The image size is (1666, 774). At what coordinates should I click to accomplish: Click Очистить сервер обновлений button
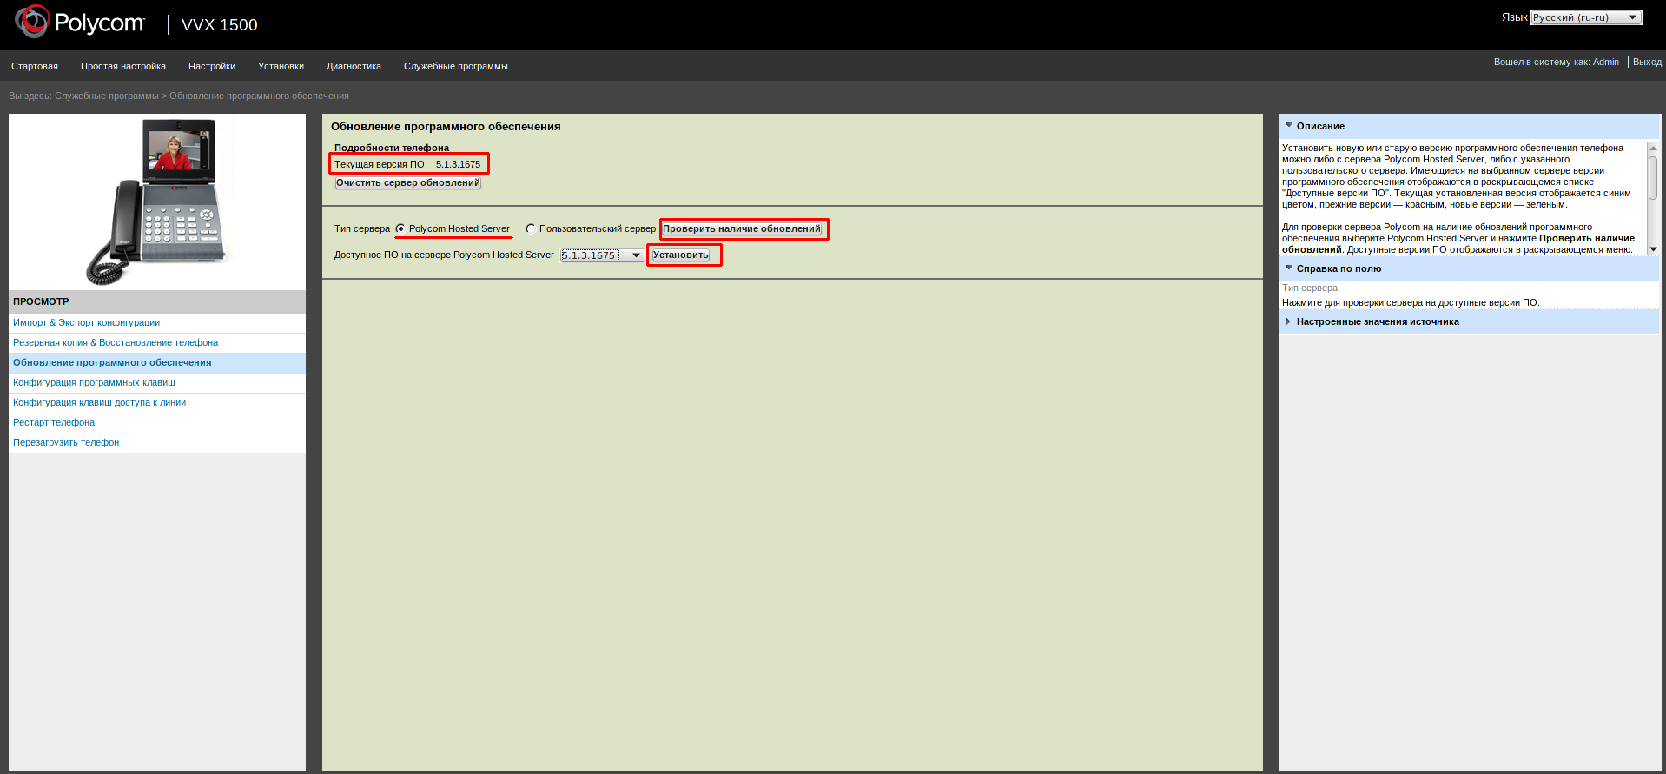(x=408, y=183)
